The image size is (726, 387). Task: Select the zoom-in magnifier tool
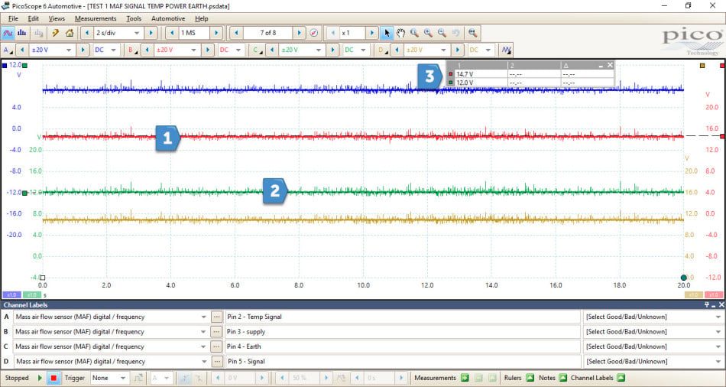click(428, 33)
